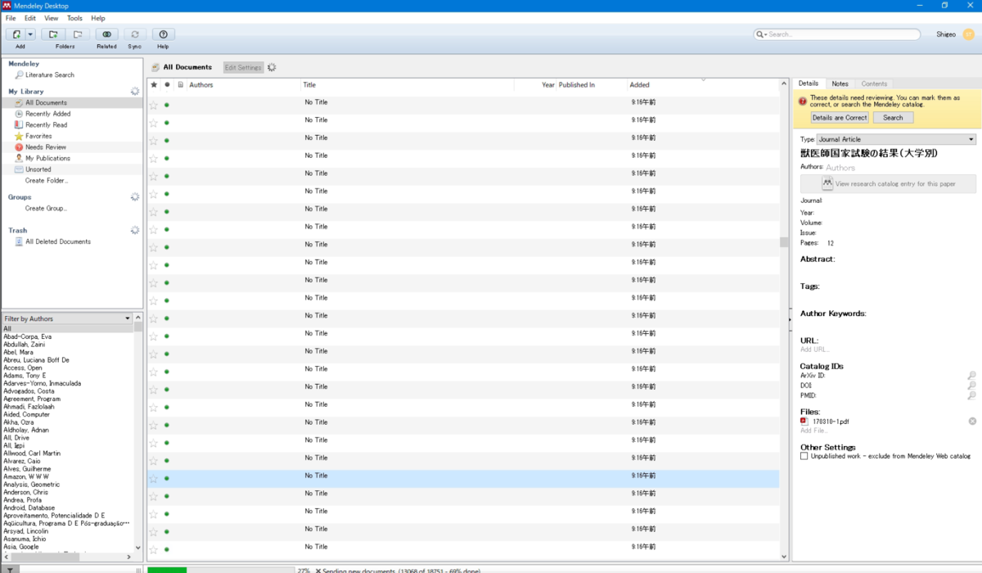Click Create Group... link
The image size is (982, 573).
(x=46, y=208)
